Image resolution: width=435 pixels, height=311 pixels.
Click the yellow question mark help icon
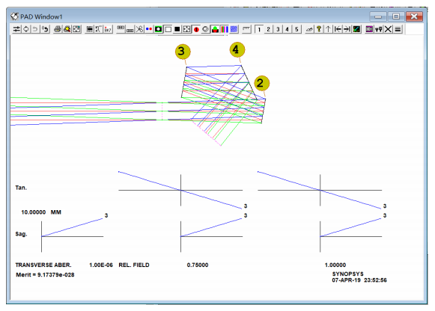319,29
